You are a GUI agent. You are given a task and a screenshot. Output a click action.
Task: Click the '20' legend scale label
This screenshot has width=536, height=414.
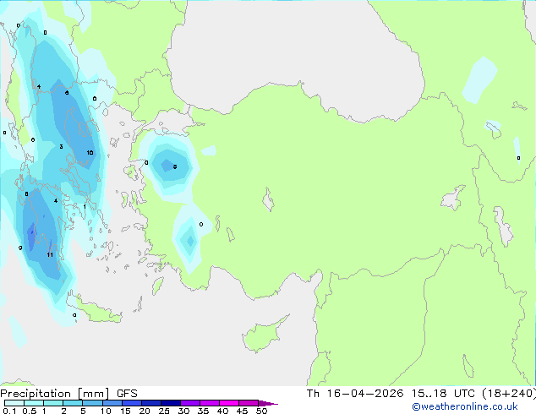[x=145, y=411]
